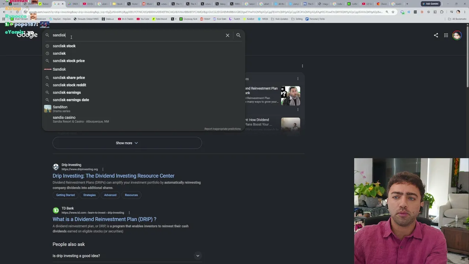Viewport: 469px width, 264px height.
Task: Clear the search box with the X icon
Action: [x=228, y=35]
